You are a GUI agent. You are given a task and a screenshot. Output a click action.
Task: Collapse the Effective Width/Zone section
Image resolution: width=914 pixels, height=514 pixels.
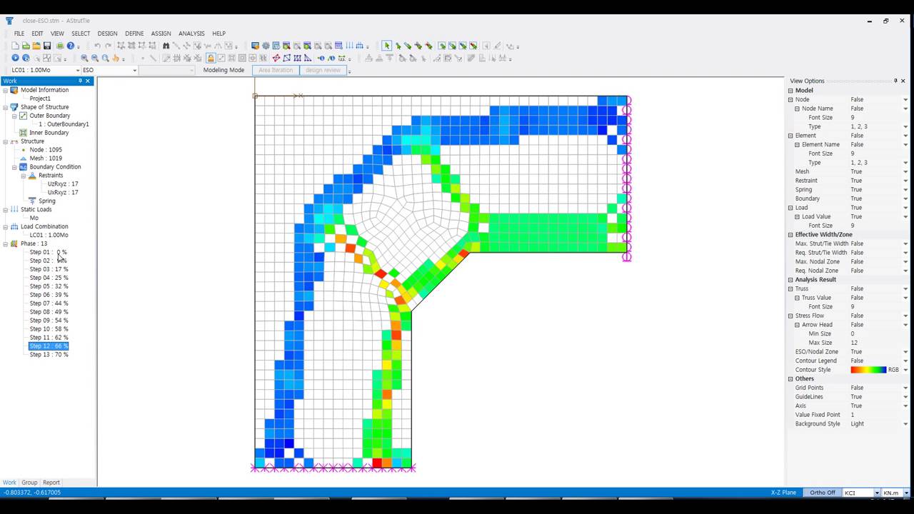point(790,234)
